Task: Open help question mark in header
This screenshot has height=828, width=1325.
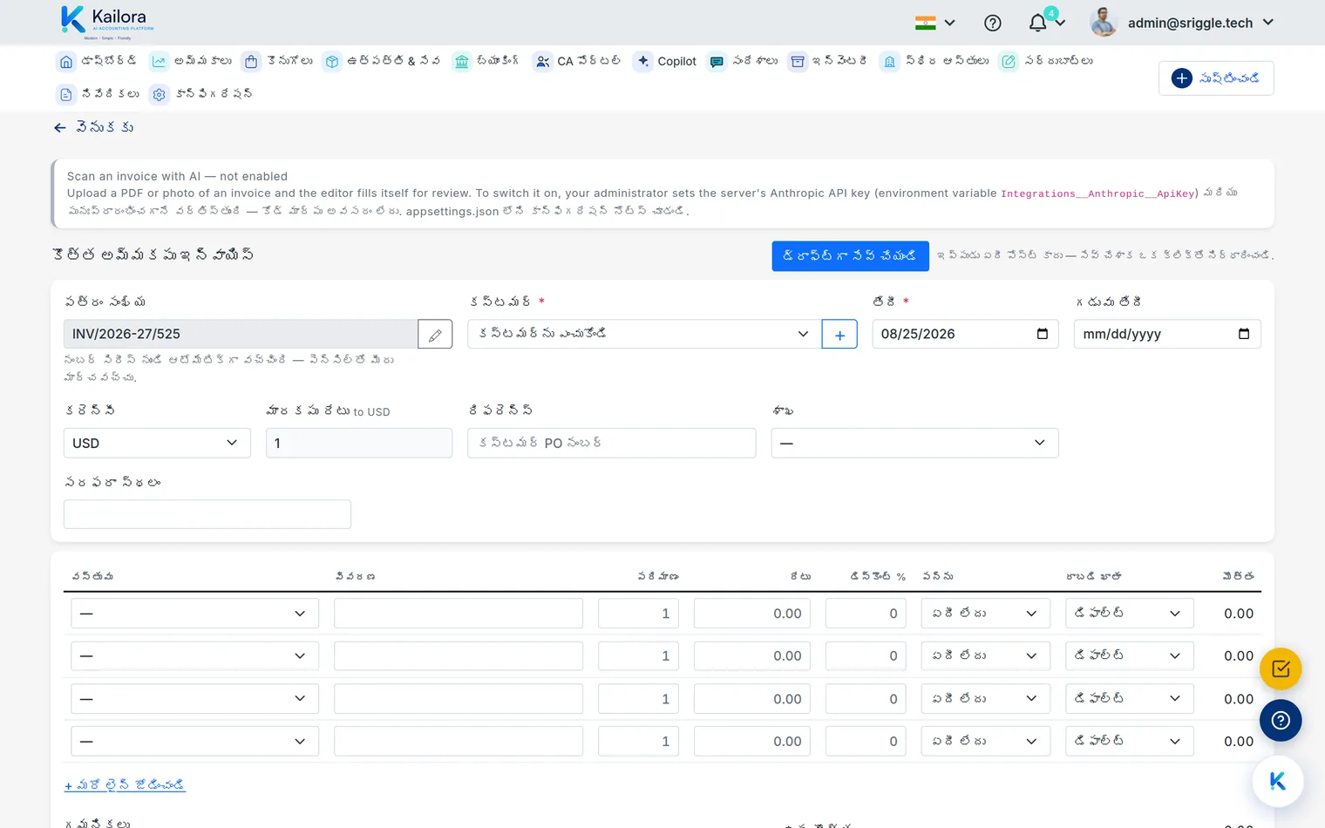Action: pos(992,23)
